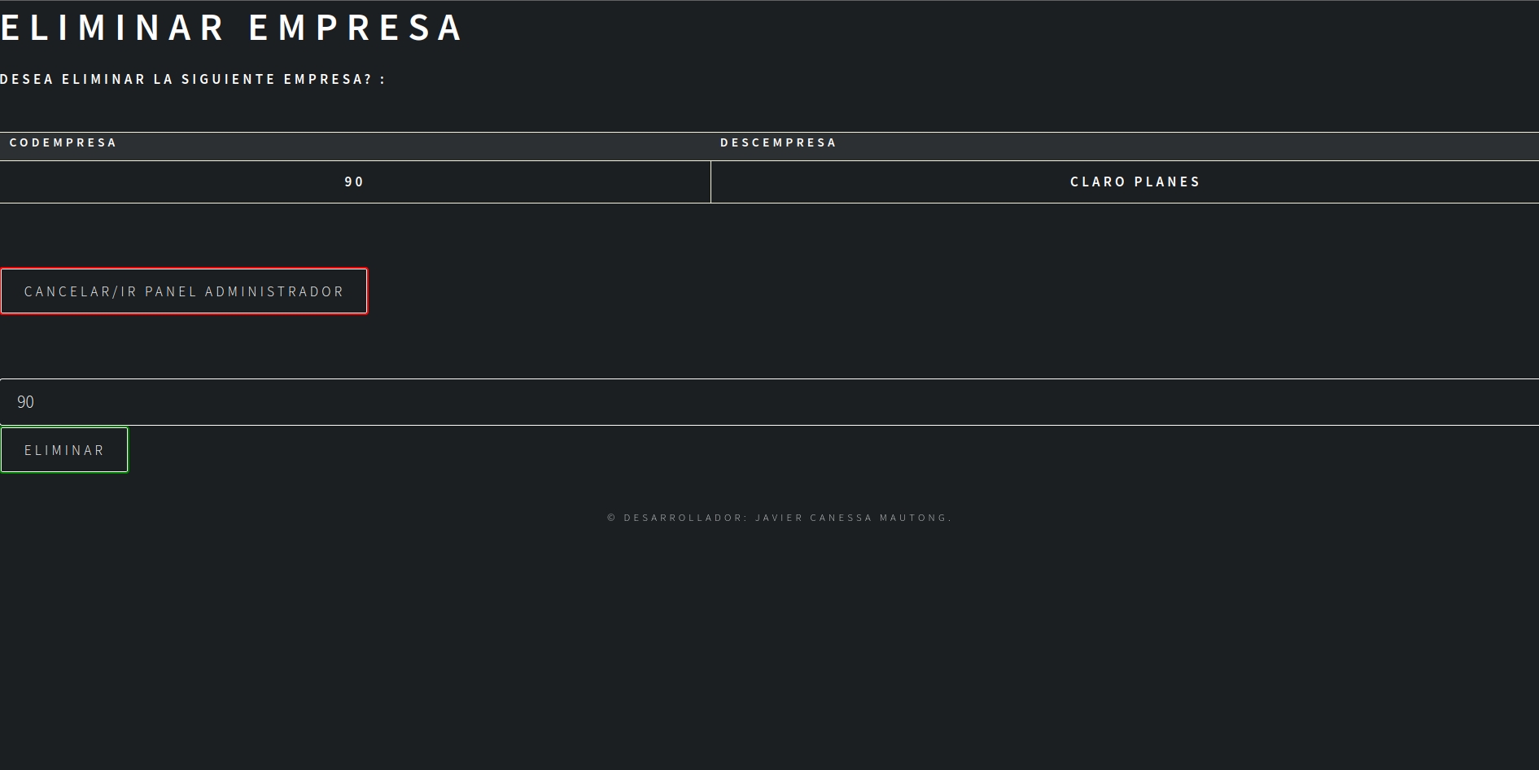Focus the company code input showing 90

tap(769, 402)
